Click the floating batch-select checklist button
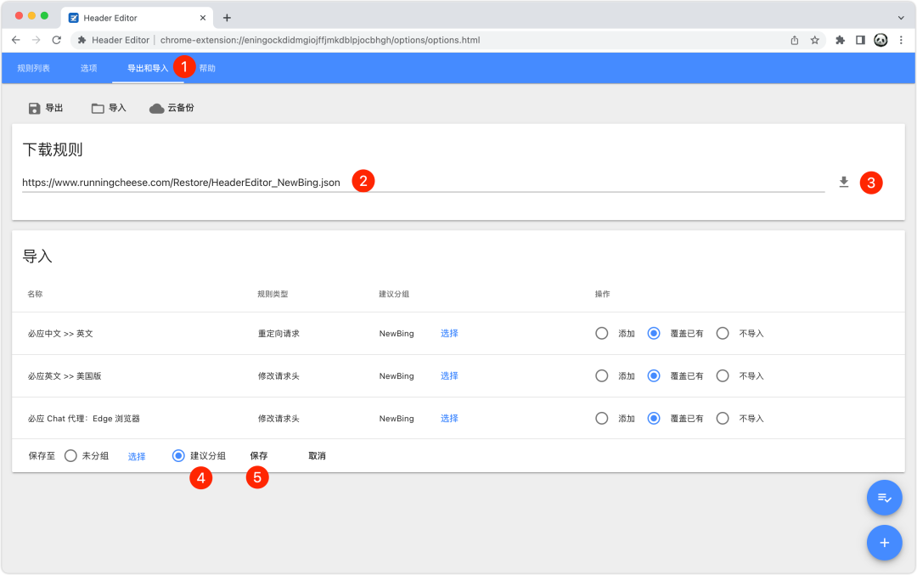Screen dimensions: 917x575 pos(884,498)
